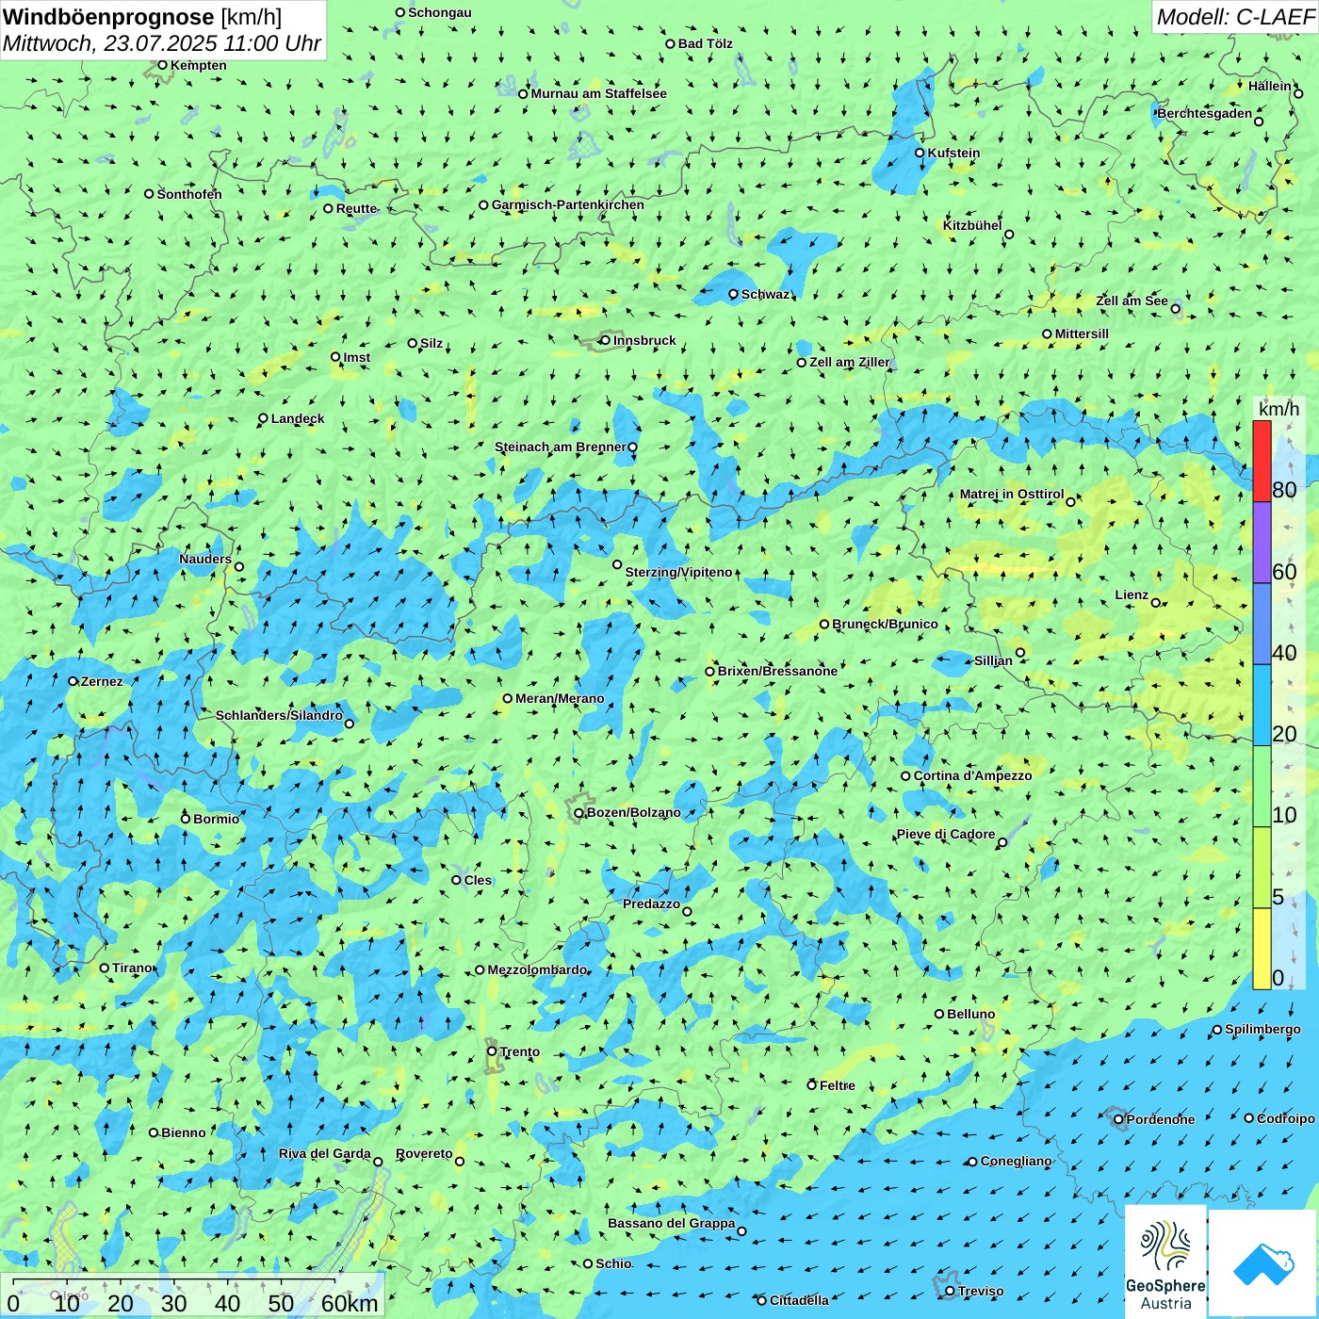
Task: Click the purple 60 km/h legend color
Action: point(1262,543)
